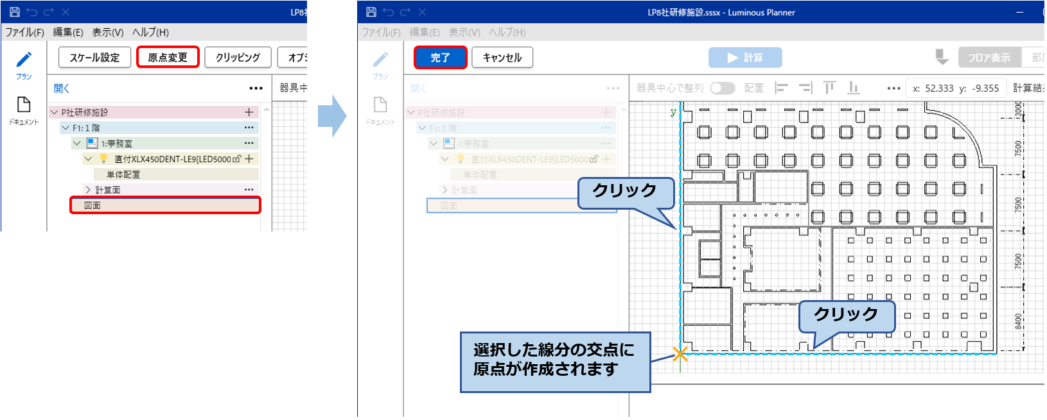Collapse the F1: 1階 floor node in left window
Screen dimensions: 1047x420
click(x=66, y=128)
